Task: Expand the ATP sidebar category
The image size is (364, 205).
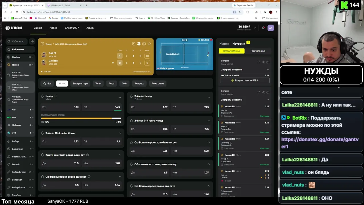Action: coord(33,110)
